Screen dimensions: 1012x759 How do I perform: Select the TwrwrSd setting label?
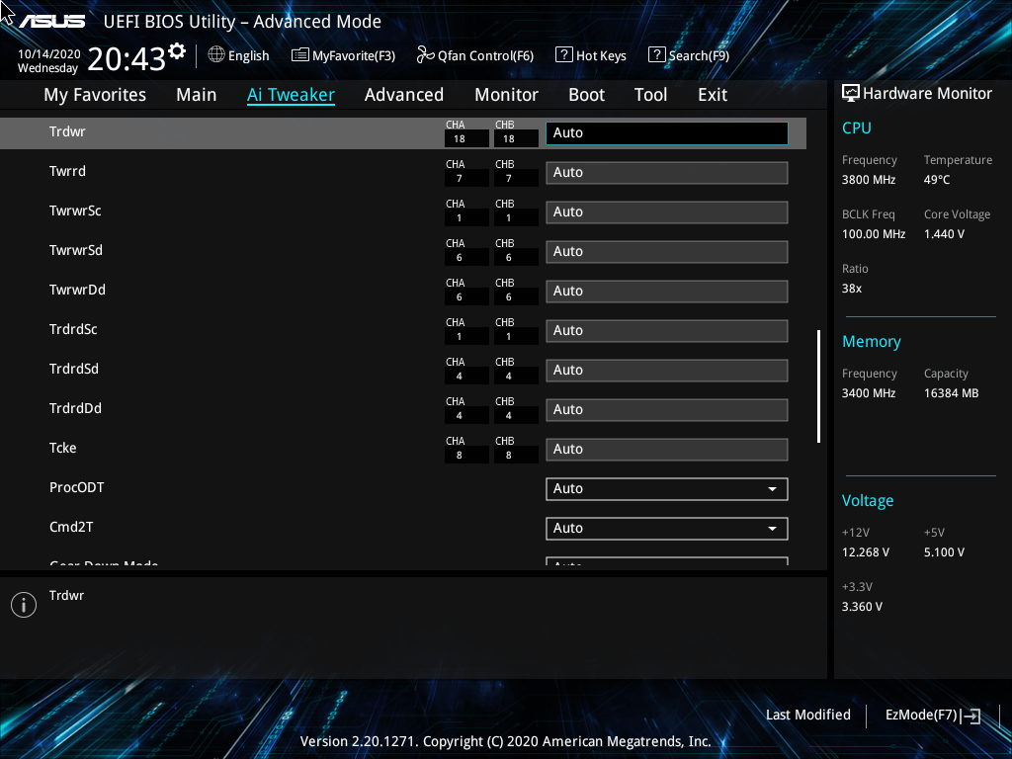[75, 250]
